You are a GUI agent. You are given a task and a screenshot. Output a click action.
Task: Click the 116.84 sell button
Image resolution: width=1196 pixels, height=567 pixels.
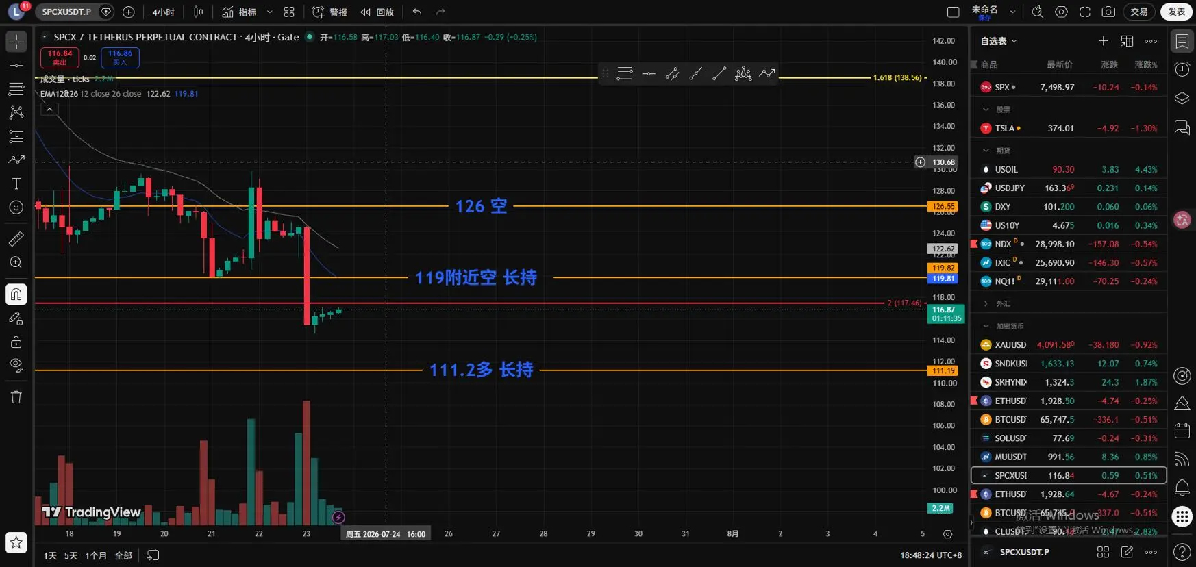(x=60, y=58)
